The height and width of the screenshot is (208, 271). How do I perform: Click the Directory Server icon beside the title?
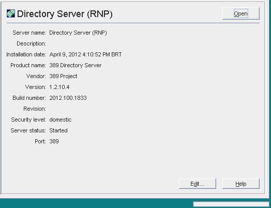point(11,13)
